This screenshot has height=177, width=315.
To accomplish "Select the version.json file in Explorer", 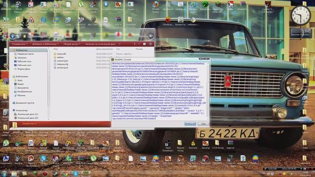I will pos(61,68).
